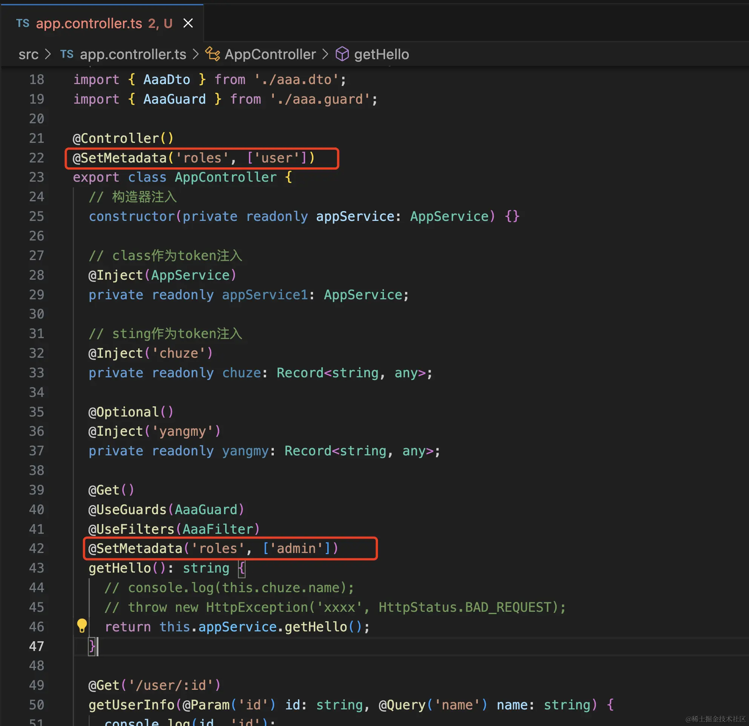Click opening brace after getHello string
Screen dimensions: 749x726
241,568
